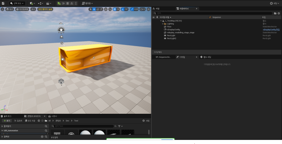
Task: Switch to the Output Log tab
Action: coord(6,116)
